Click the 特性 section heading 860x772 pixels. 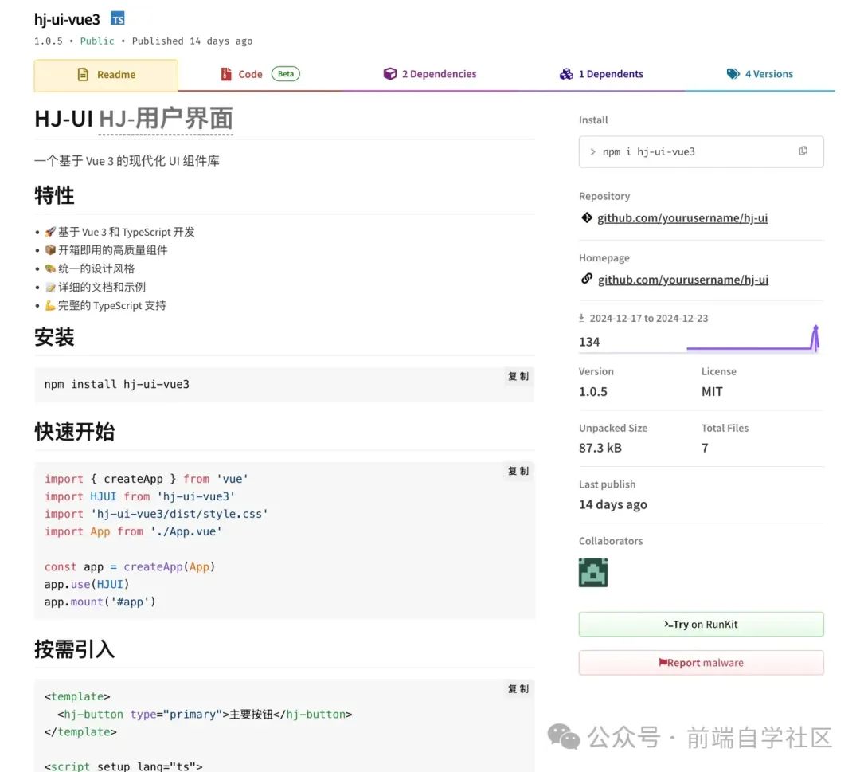(x=54, y=195)
